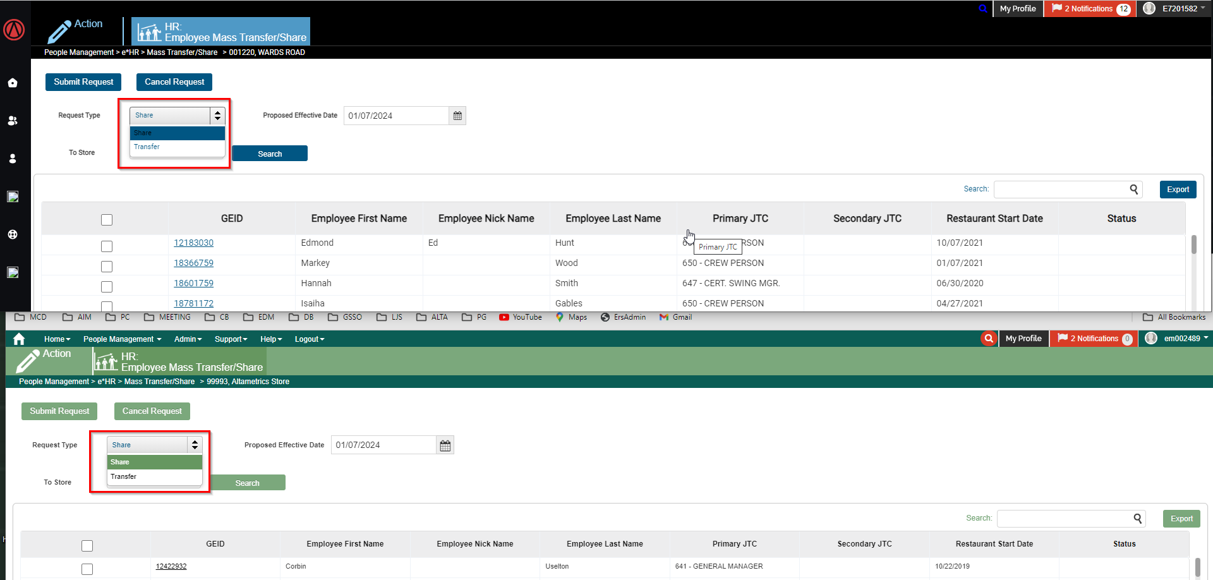1213x580 pixels.
Task: Open employee link 12422932
Action: [171, 566]
